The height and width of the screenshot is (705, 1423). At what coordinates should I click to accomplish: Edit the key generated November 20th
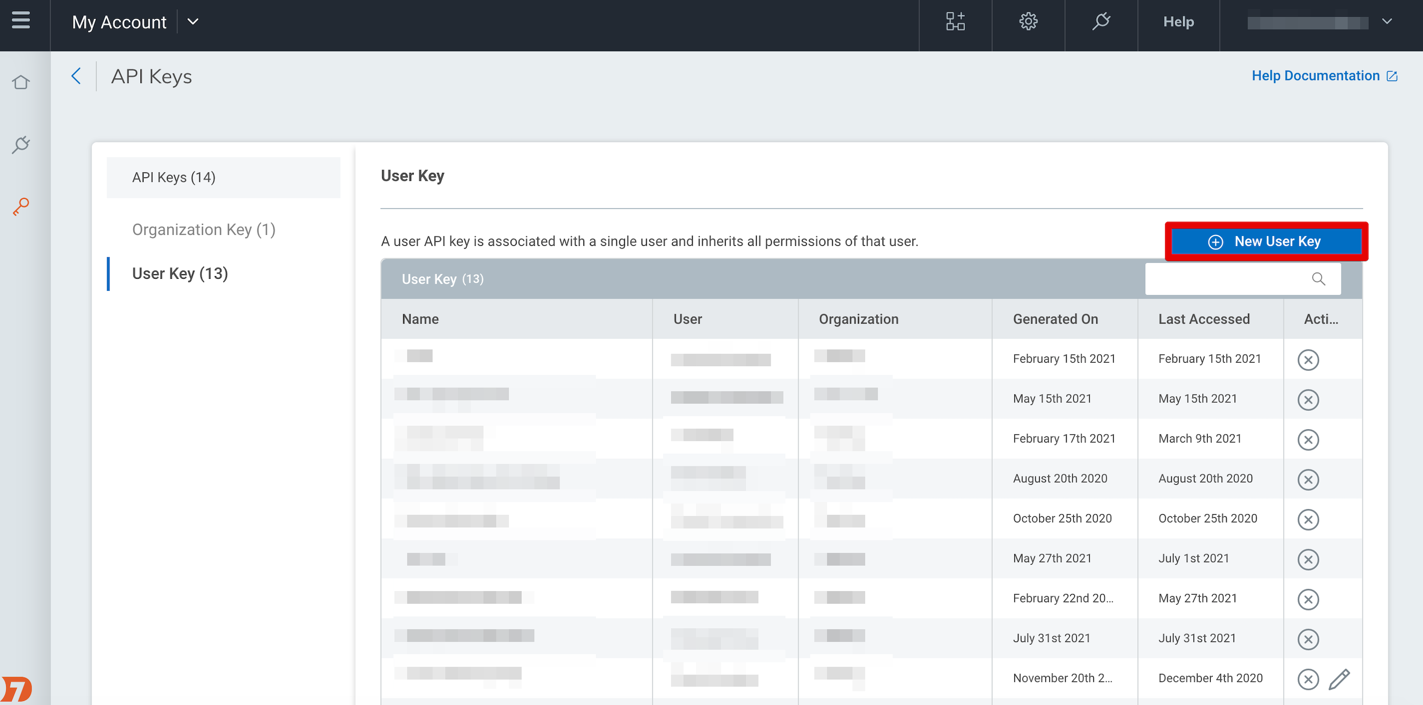(1339, 679)
